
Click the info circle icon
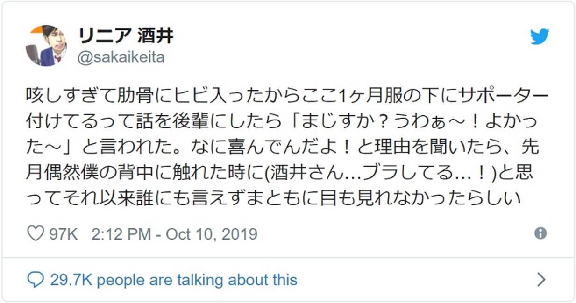[x=540, y=233]
